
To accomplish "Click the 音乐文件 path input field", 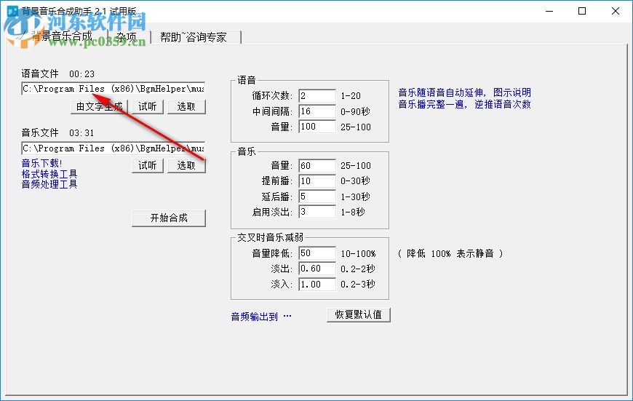I will pos(113,148).
